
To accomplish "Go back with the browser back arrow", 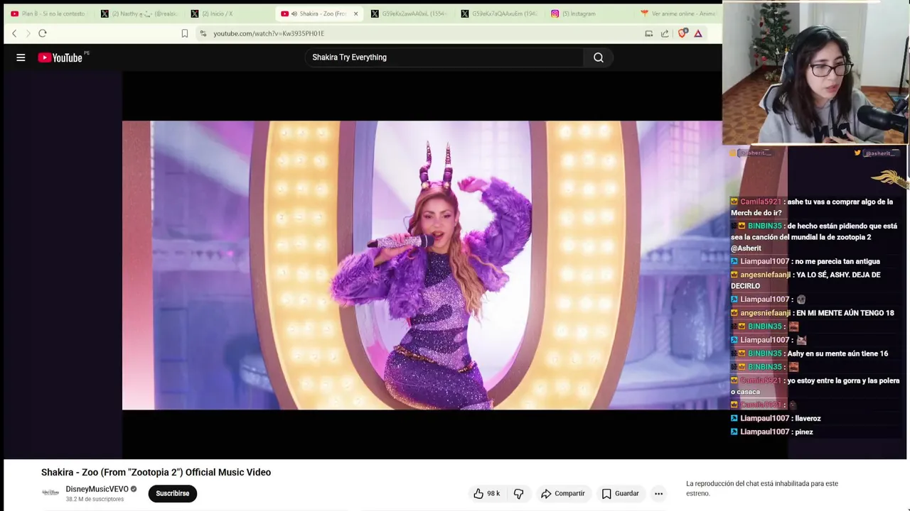I will 14,33.
